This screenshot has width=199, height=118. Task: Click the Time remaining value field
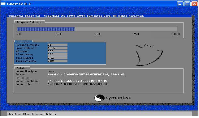58,61
